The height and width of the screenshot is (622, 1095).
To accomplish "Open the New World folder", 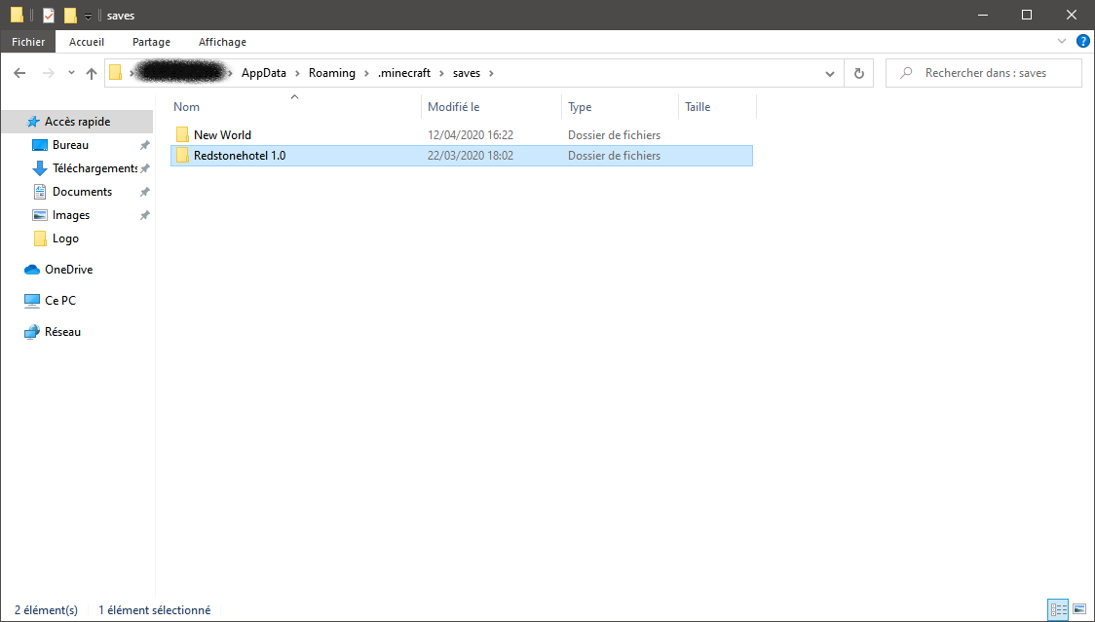I will click(x=224, y=134).
